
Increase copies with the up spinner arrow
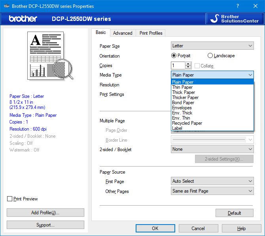[x=188, y=64]
